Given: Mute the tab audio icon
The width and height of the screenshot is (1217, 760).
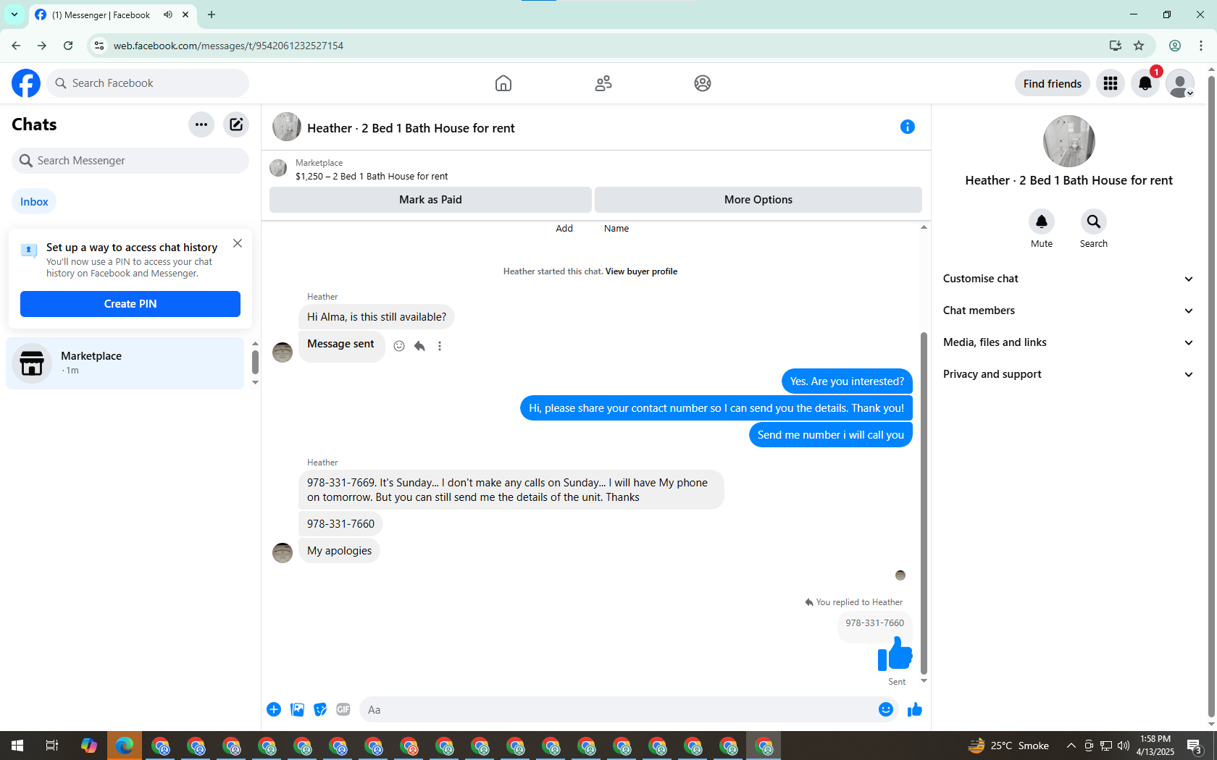Looking at the screenshot, I should (168, 14).
